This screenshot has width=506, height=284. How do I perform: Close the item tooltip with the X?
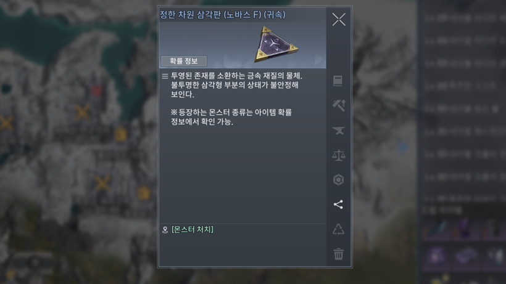point(339,19)
